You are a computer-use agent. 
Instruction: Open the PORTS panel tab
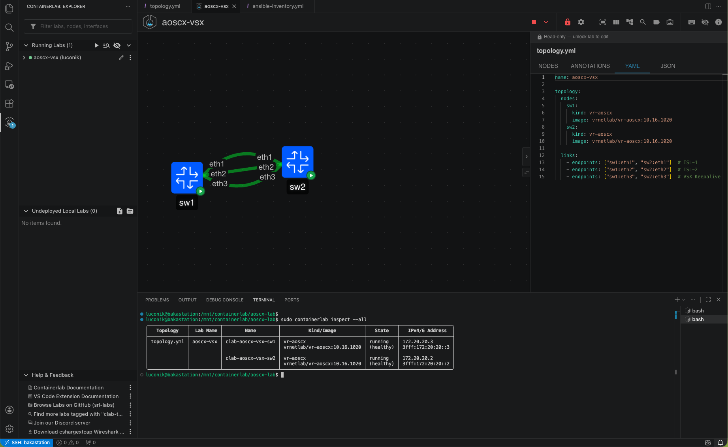(292, 300)
